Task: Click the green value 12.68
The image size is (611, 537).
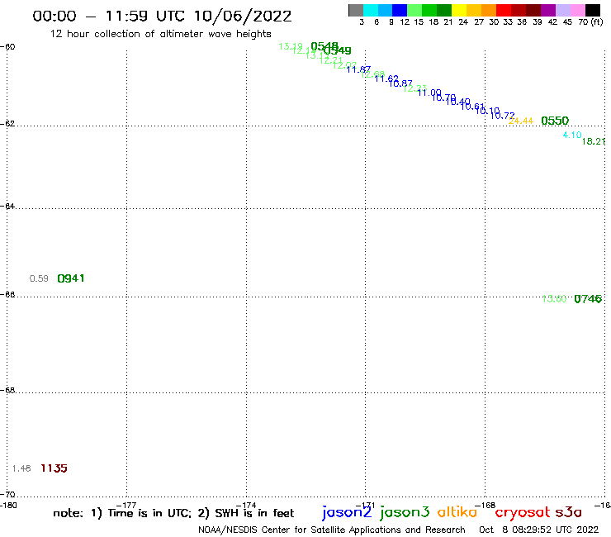Action: pos(372,74)
